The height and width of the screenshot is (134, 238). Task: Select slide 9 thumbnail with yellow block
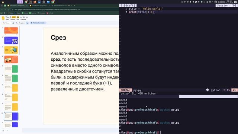11,107
